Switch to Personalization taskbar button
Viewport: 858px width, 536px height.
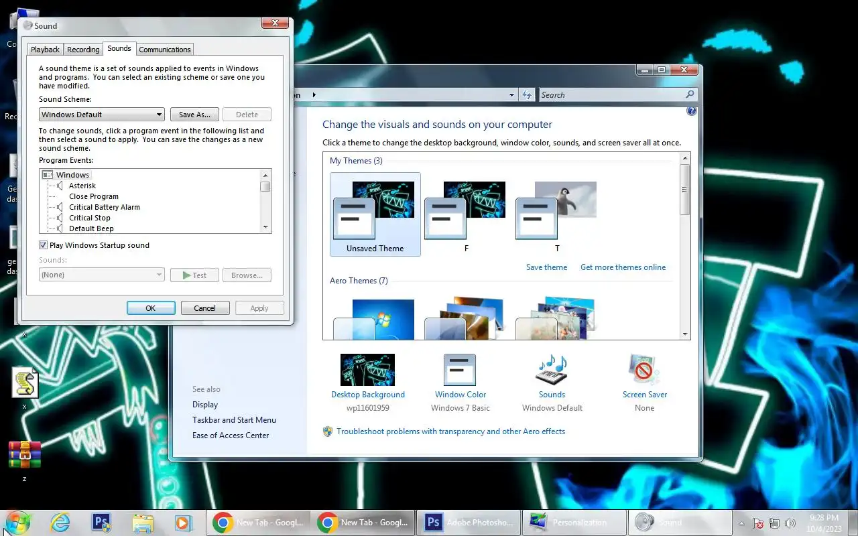[573, 523]
